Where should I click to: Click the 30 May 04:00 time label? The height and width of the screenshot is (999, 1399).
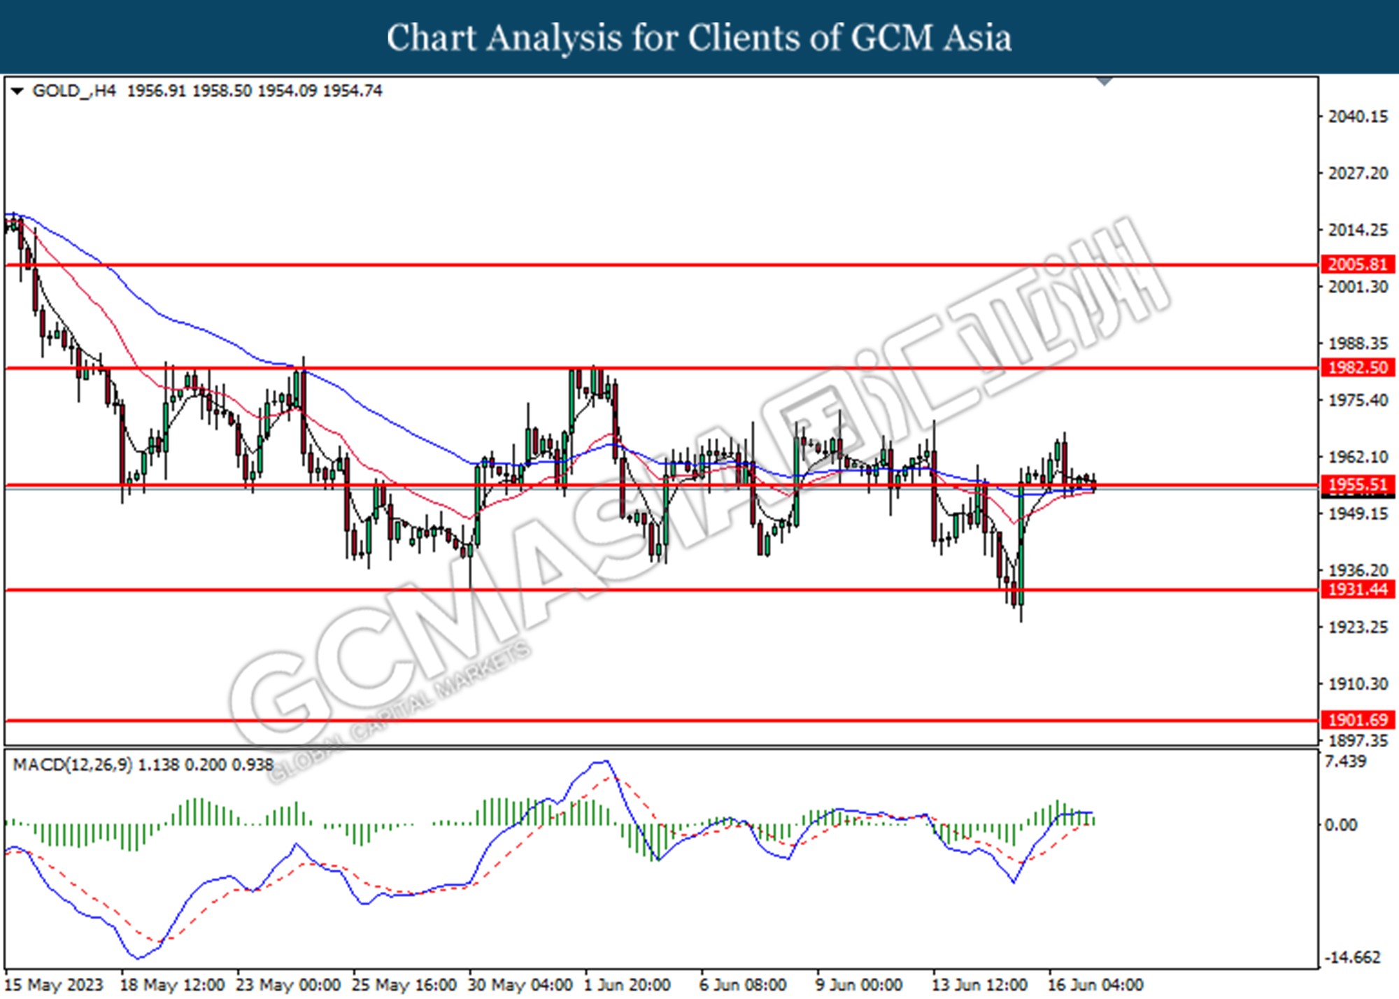click(521, 985)
